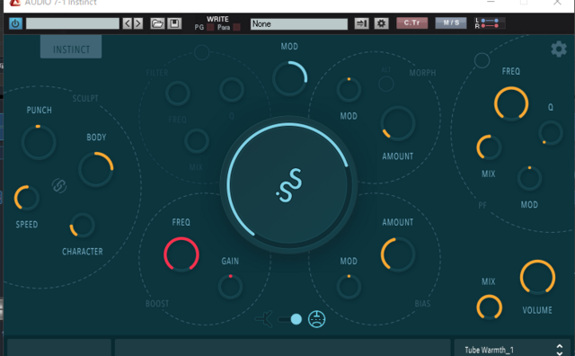Click the M/S button
Screen dimensions: 575x356
pyautogui.click(x=451, y=23)
